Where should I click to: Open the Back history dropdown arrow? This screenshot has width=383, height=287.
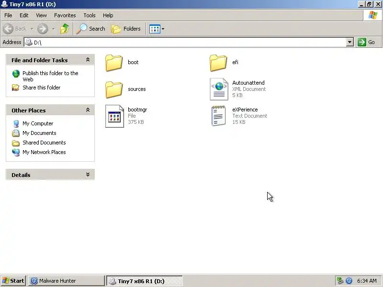pos(32,29)
